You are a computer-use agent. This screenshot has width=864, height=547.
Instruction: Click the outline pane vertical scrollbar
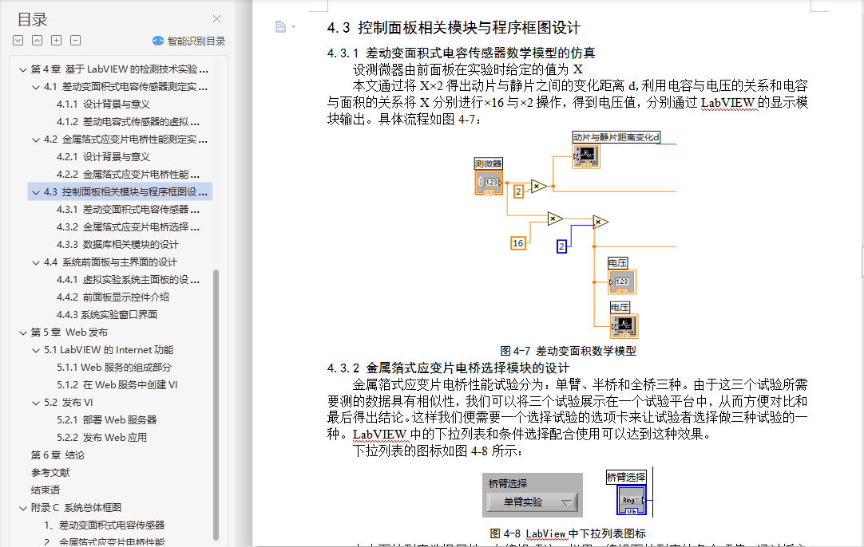pyautogui.click(x=216, y=404)
